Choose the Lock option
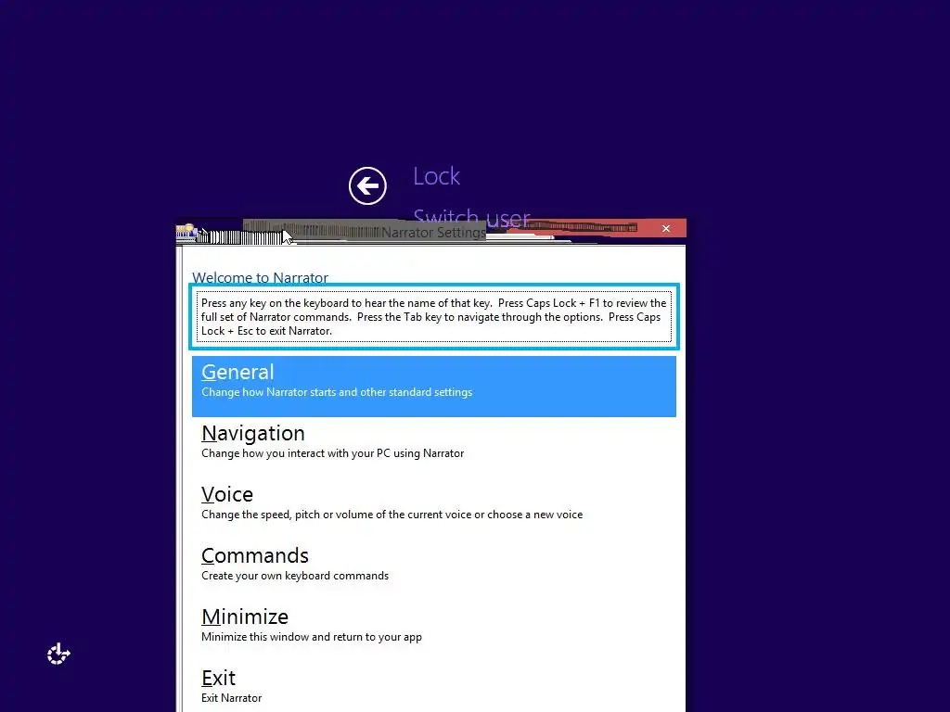This screenshot has height=712, width=950. pos(436,176)
